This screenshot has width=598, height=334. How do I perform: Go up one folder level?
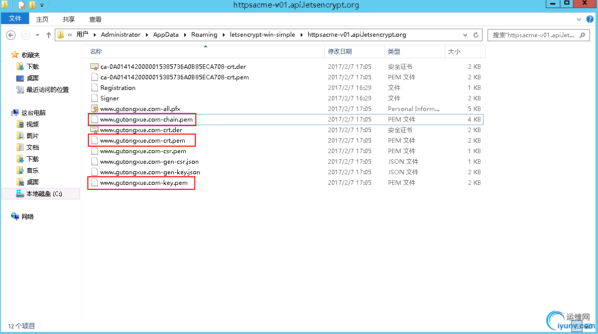pos(48,35)
